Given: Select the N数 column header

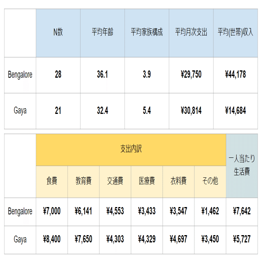Looking at the screenshot, I should pyautogui.click(x=58, y=32).
